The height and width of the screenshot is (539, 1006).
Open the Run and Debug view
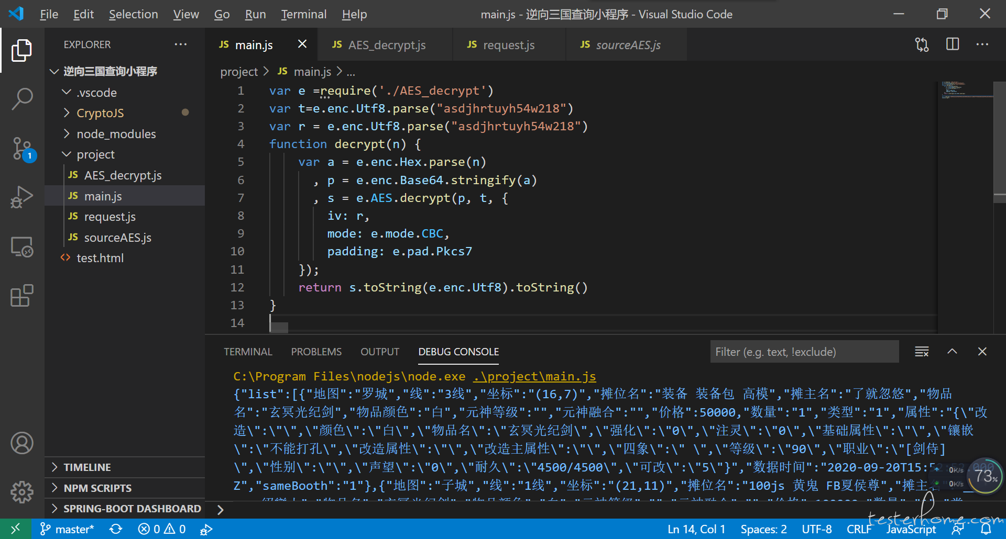[x=21, y=197]
